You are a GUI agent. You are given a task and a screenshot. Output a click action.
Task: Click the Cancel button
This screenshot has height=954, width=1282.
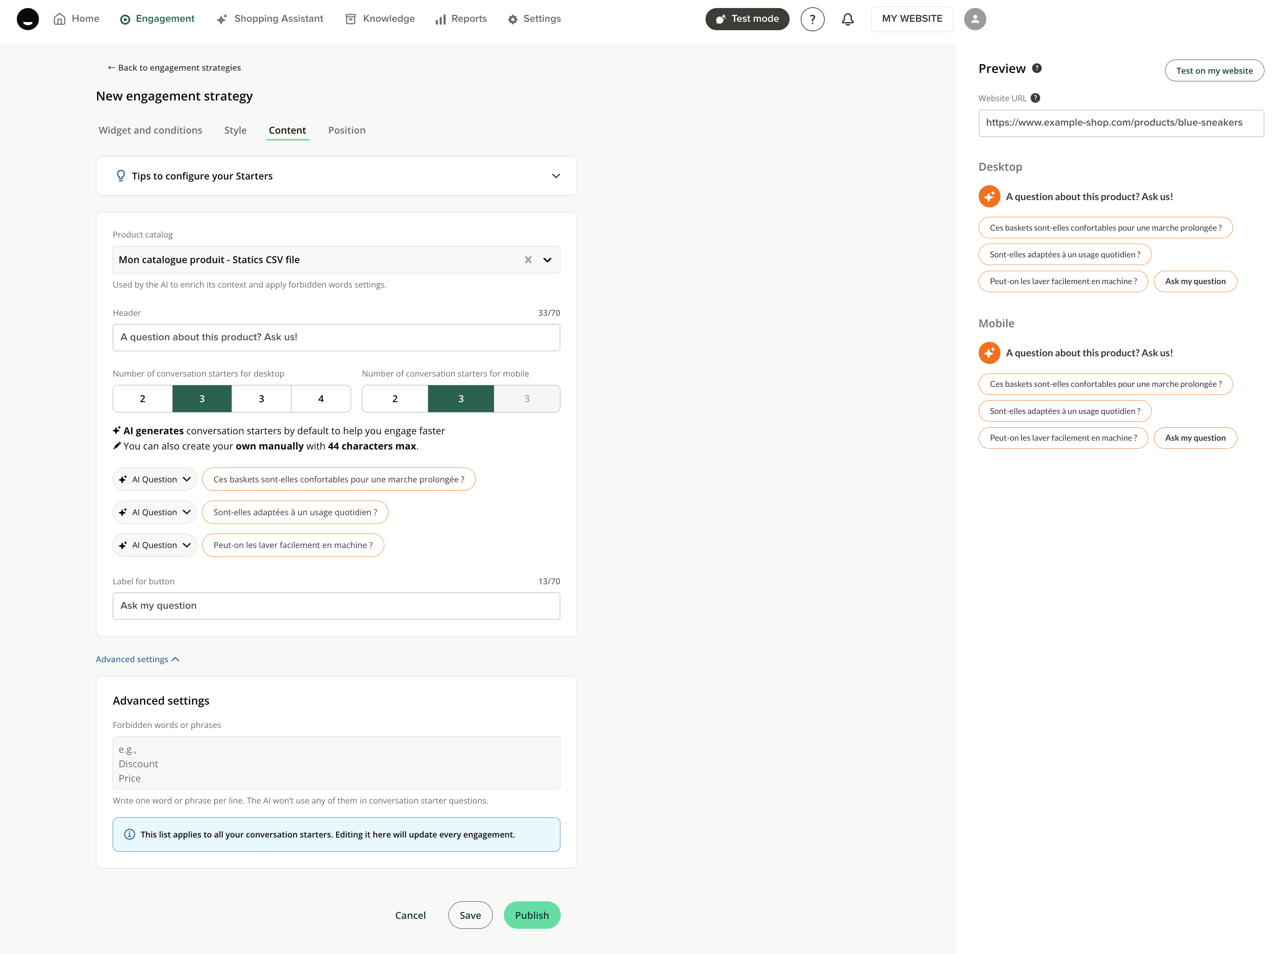click(x=410, y=915)
